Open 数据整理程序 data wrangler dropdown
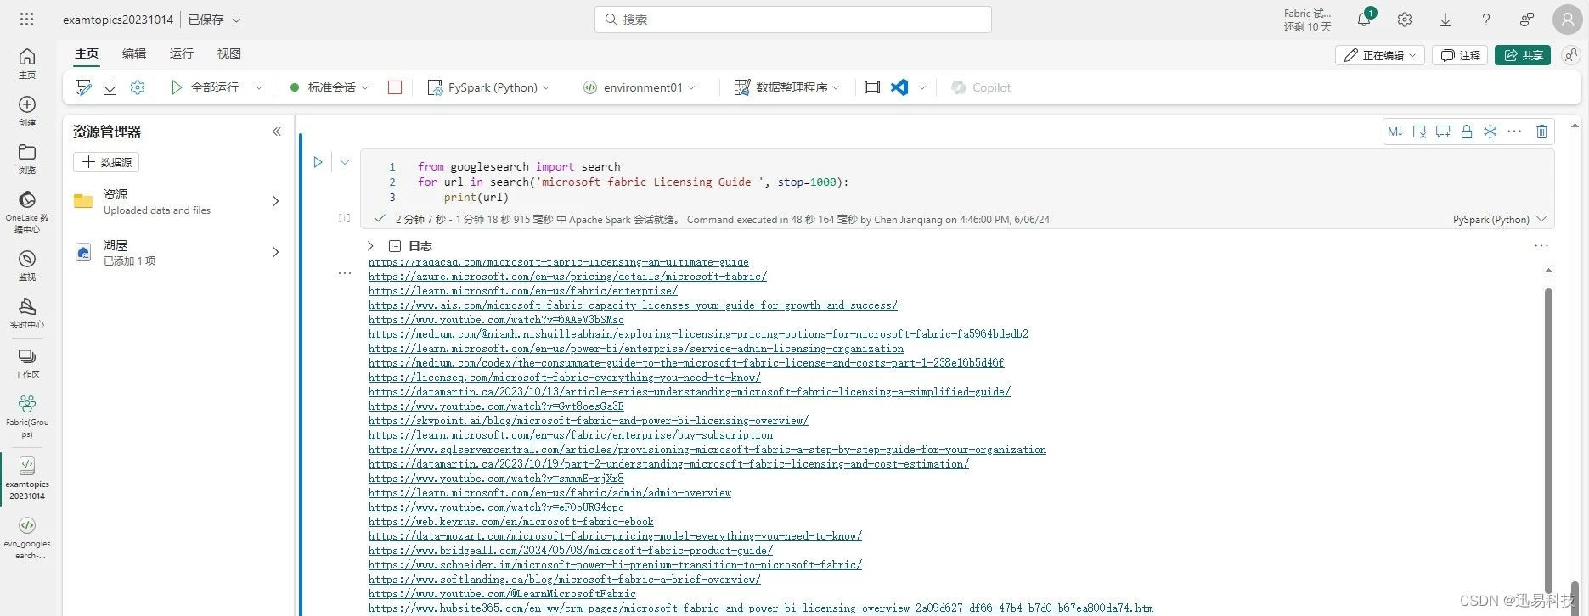This screenshot has height=616, width=1589. pyautogui.click(x=786, y=87)
